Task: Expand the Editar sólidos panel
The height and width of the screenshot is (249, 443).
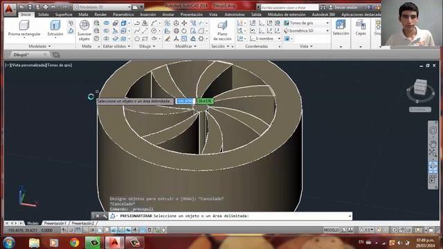Action: 116,46
